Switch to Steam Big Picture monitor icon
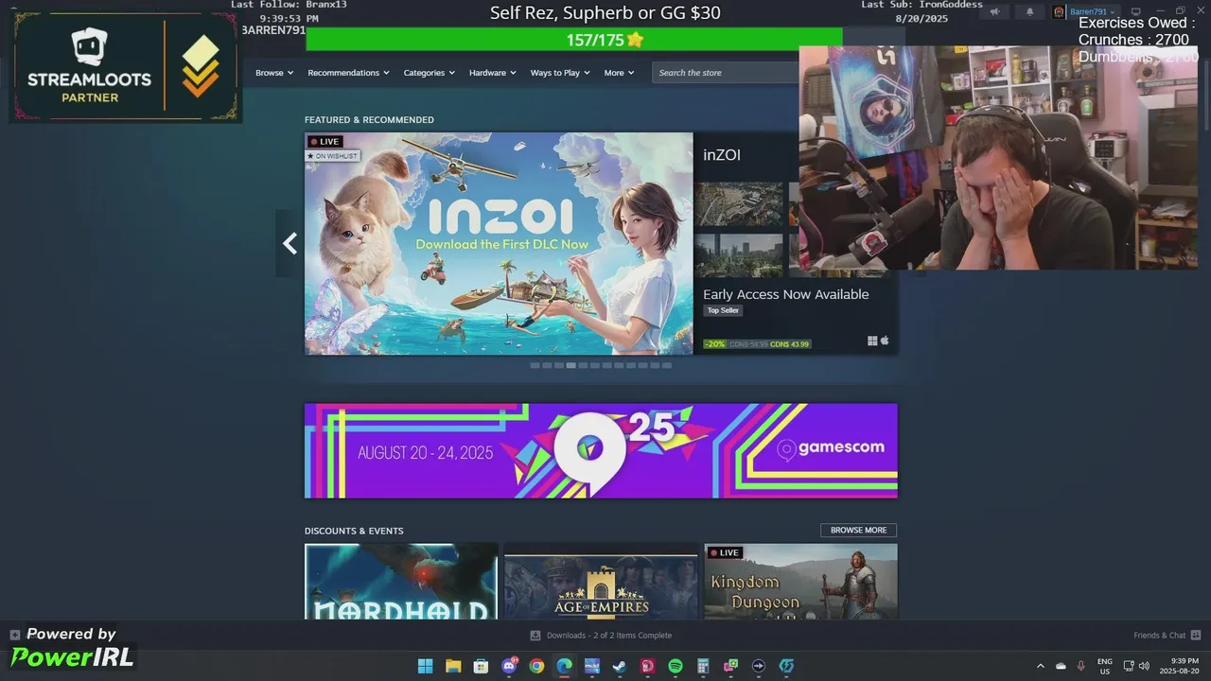This screenshot has width=1211, height=681. pos(1136,11)
